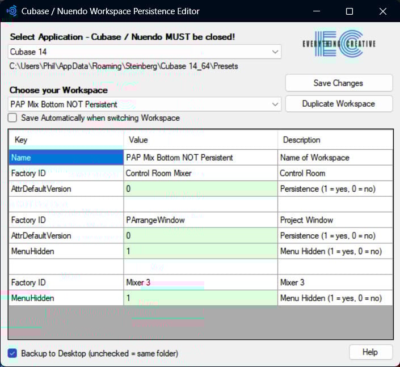This screenshot has width=400, height=367.
Task: Select Control Room Mixer value cell
Action: [x=201, y=173]
